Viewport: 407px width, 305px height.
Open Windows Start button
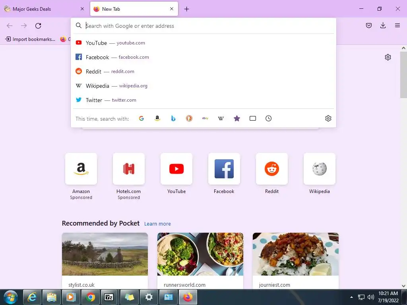(11, 297)
